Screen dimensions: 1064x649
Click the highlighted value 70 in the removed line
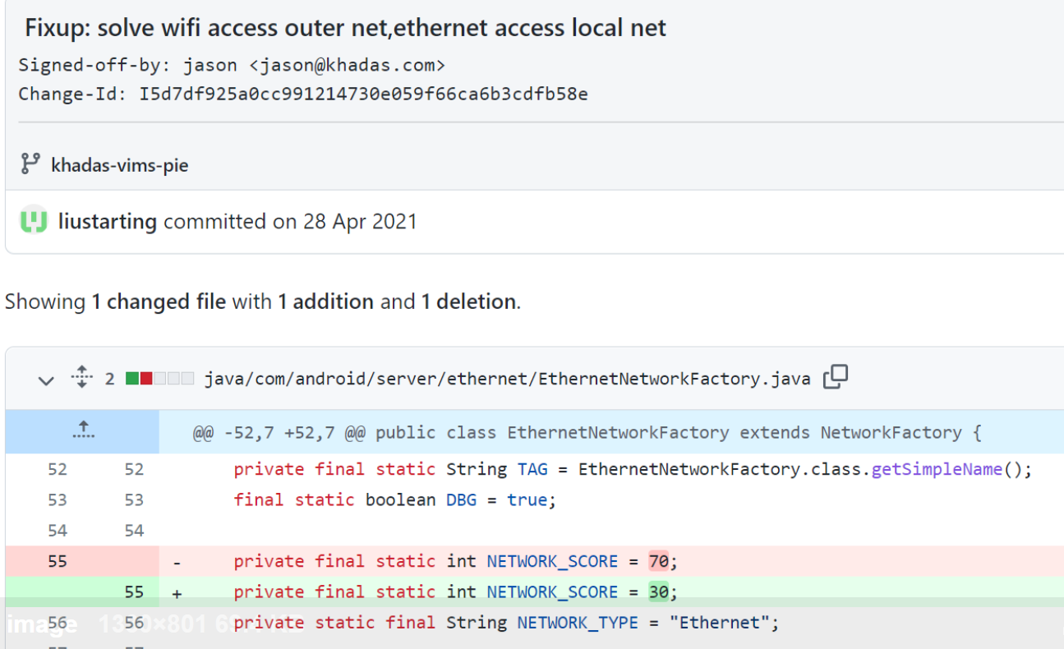pos(658,561)
